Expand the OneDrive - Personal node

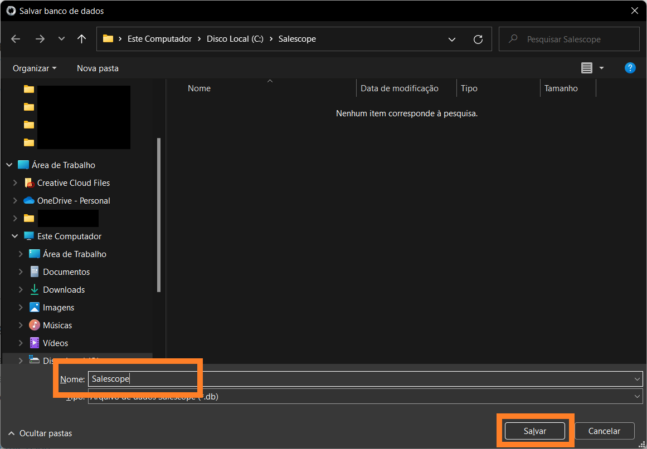click(x=15, y=201)
